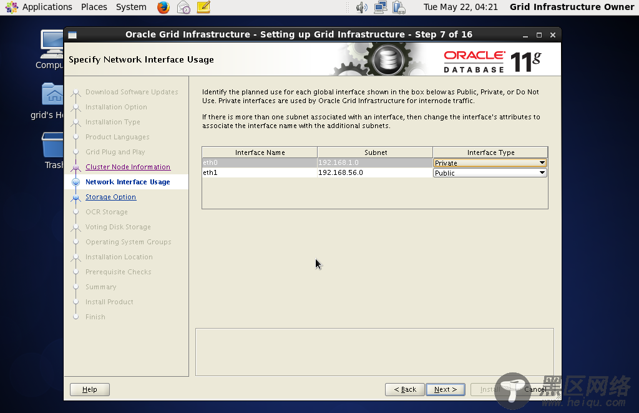639x413 pixels.
Task: Open the mail client panel icon
Action: (183, 7)
